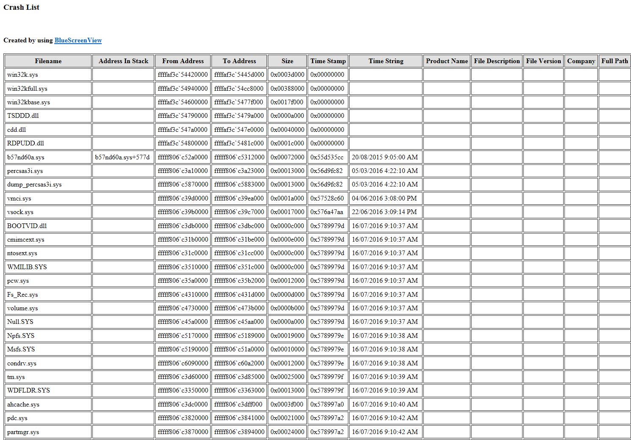Click the File Version column header
The image size is (631, 440).
(x=543, y=61)
